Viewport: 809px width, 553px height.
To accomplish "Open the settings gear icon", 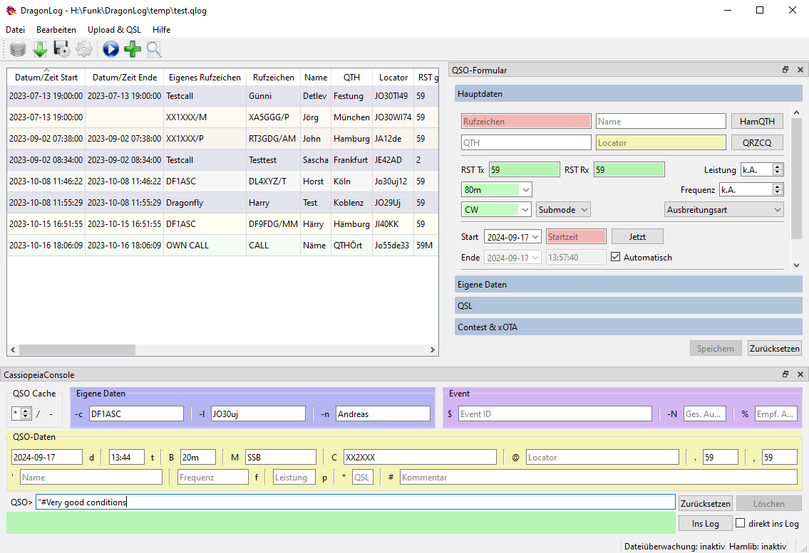I will 84,50.
